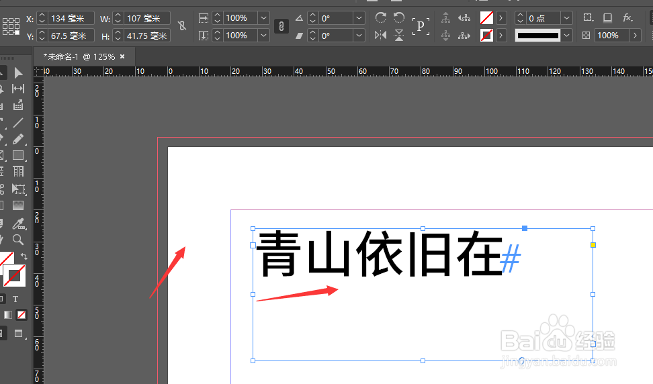Click the X position stepper arrows

tap(42, 18)
